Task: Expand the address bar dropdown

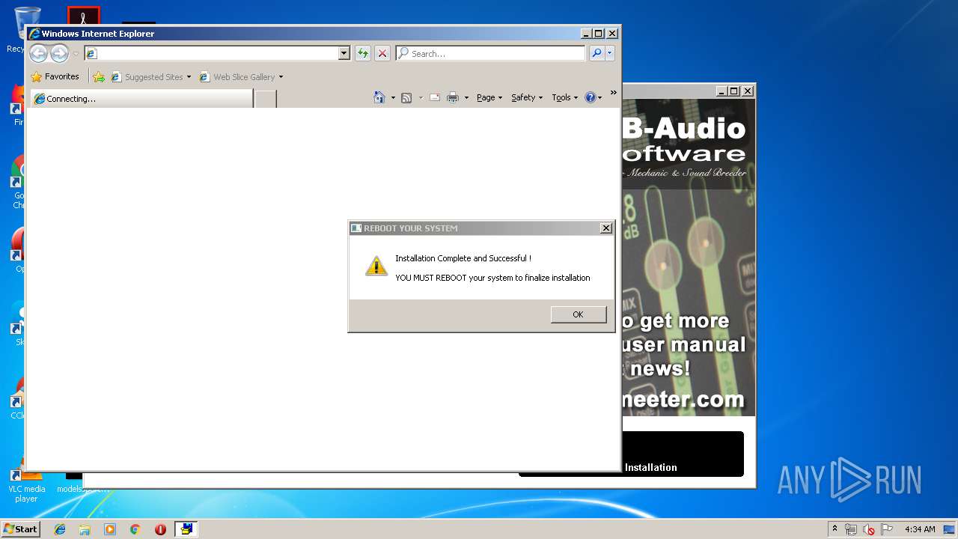Action: pos(344,53)
